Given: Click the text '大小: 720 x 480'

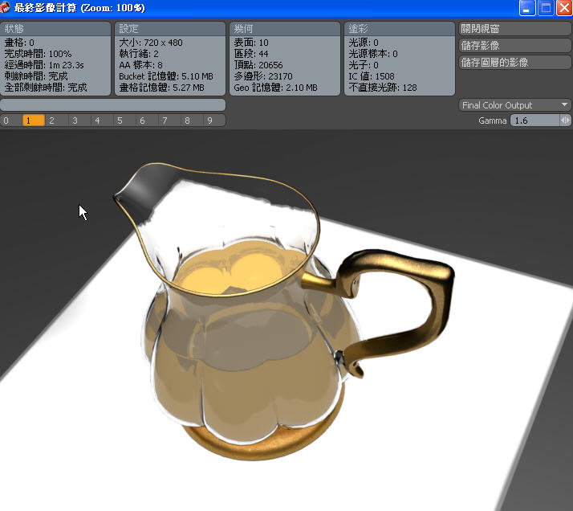Looking at the screenshot, I should tap(151, 43).
